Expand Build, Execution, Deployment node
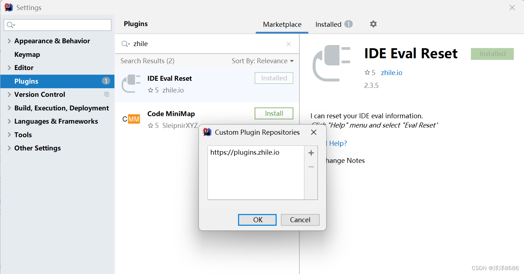Image resolution: width=524 pixels, height=274 pixels. [9, 108]
